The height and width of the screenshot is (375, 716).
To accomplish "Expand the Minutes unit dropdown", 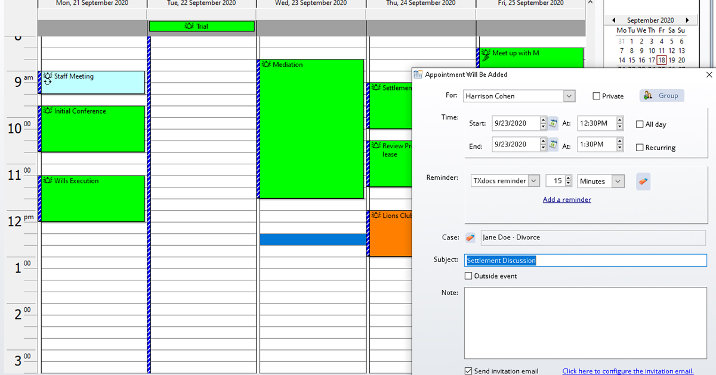I will point(618,182).
